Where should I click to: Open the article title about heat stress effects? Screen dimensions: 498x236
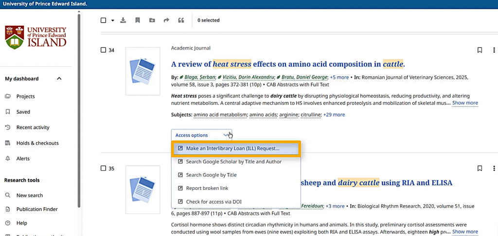point(288,64)
